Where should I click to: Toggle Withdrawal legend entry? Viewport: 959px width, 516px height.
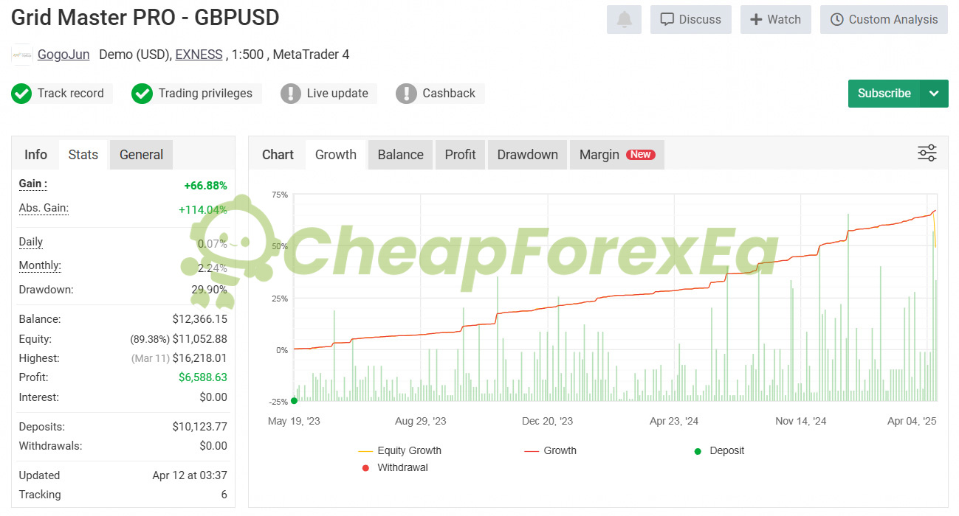(x=395, y=467)
